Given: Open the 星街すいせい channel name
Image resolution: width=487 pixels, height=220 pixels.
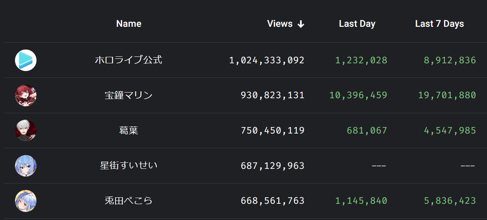Looking at the screenshot, I should (x=129, y=166).
